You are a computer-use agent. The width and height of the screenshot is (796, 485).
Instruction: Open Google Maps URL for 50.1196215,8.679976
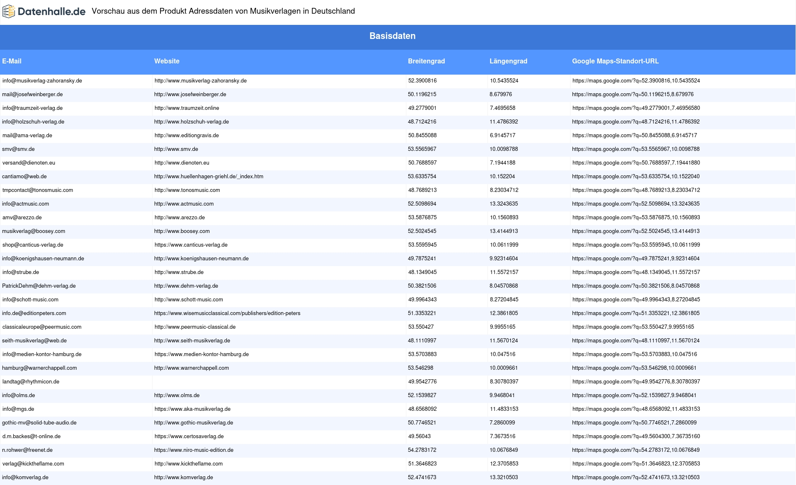click(633, 95)
